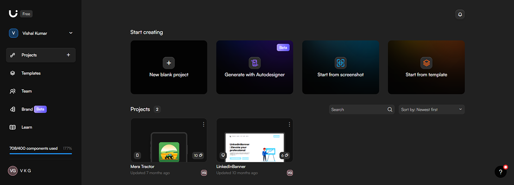The height and width of the screenshot is (185, 514).
Task: Open the Sort by Newest first dropdown
Action: [432, 110]
